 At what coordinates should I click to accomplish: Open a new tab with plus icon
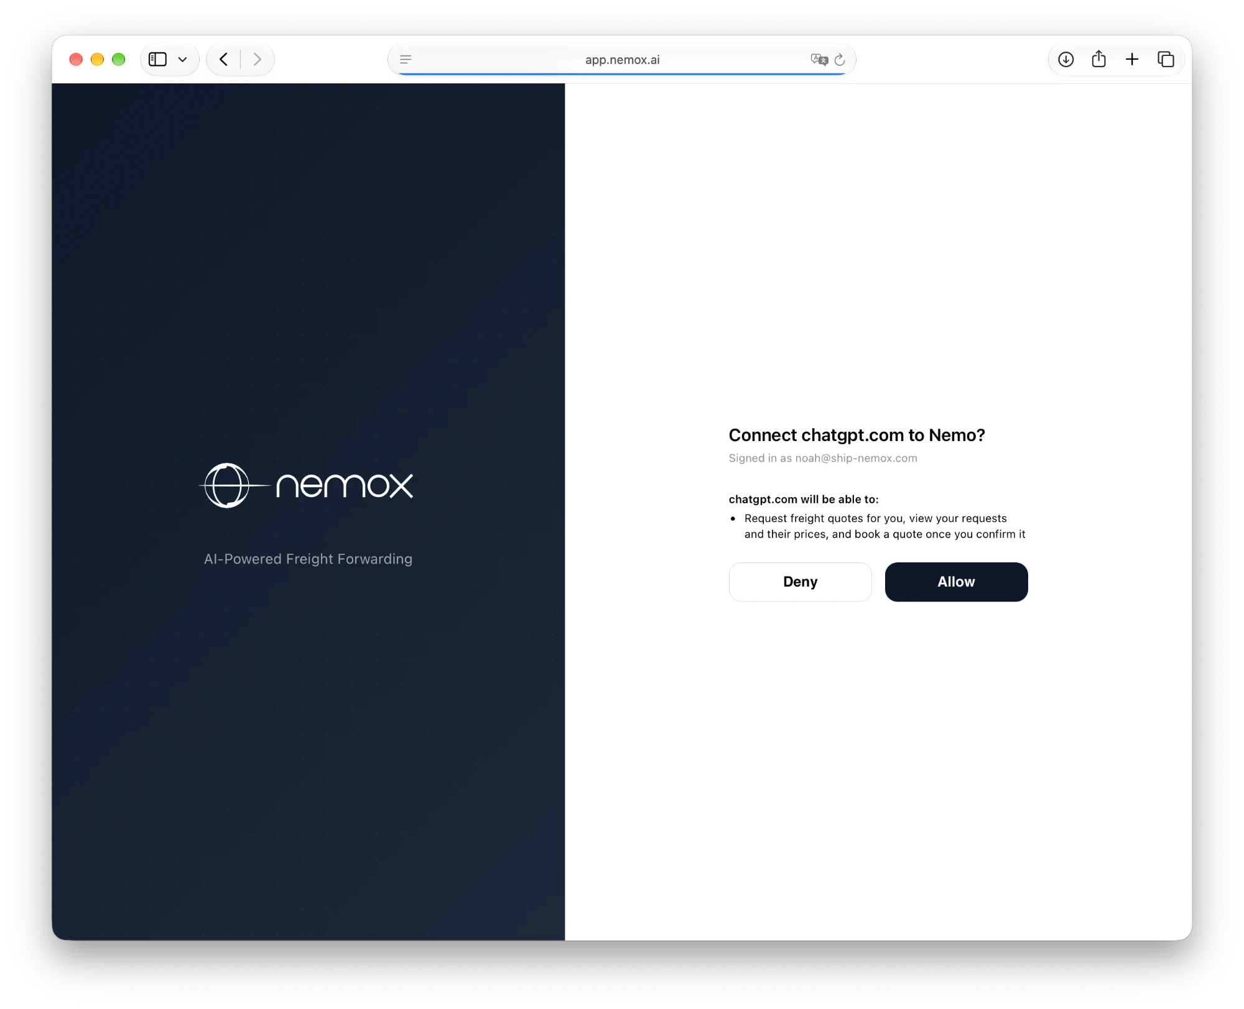[x=1132, y=59]
